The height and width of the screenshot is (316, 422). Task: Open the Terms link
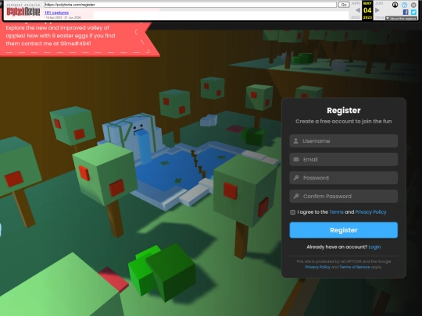click(336, 212)
